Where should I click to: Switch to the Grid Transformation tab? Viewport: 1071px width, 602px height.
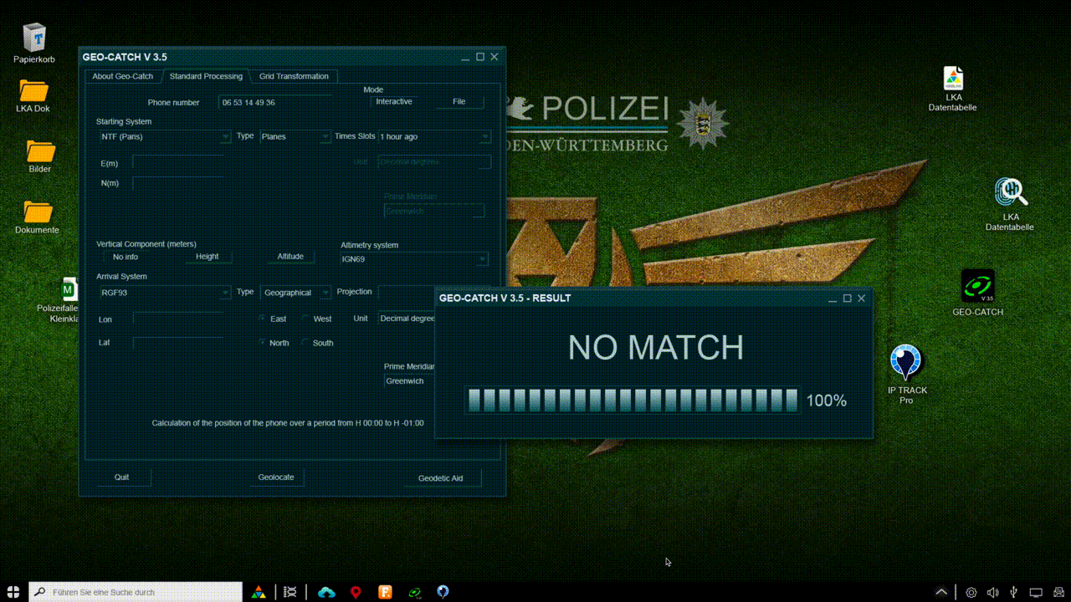coord(294,76)
